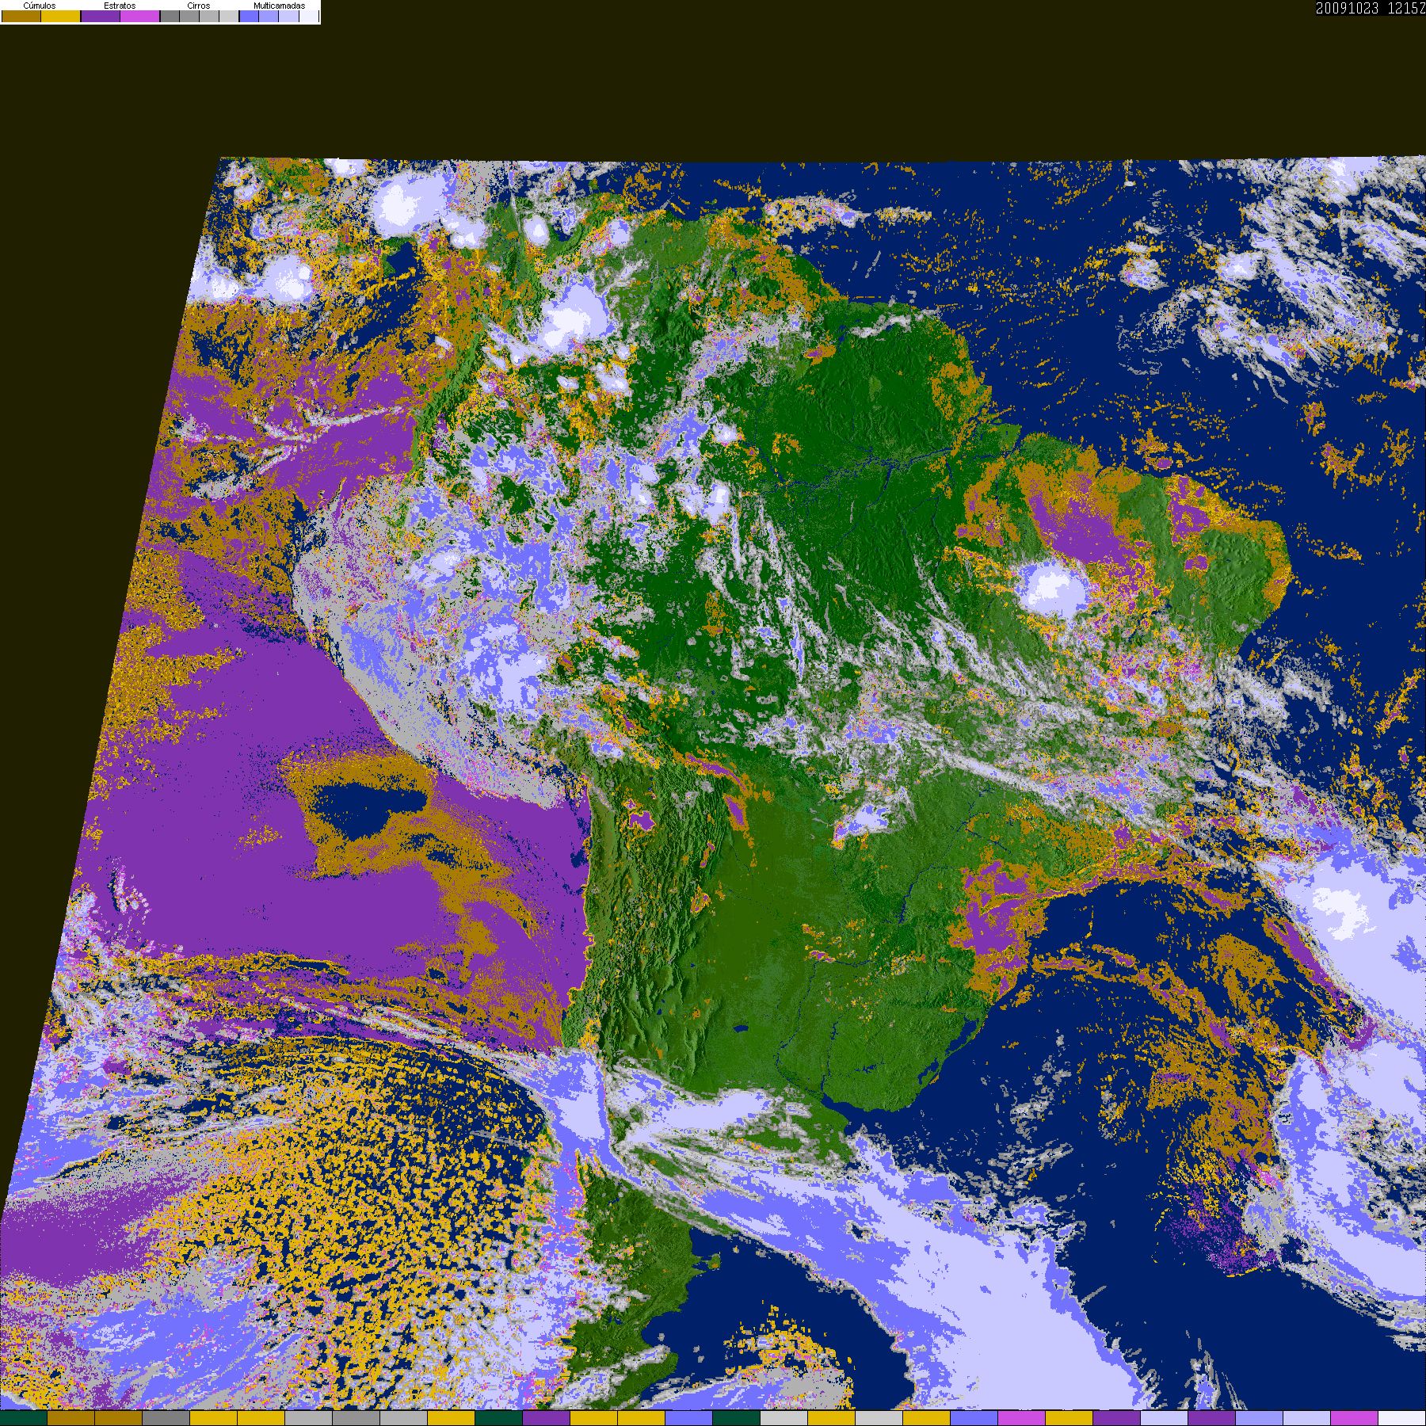
Task: Click the "Estratos" legend label
Action: point(120,6)
